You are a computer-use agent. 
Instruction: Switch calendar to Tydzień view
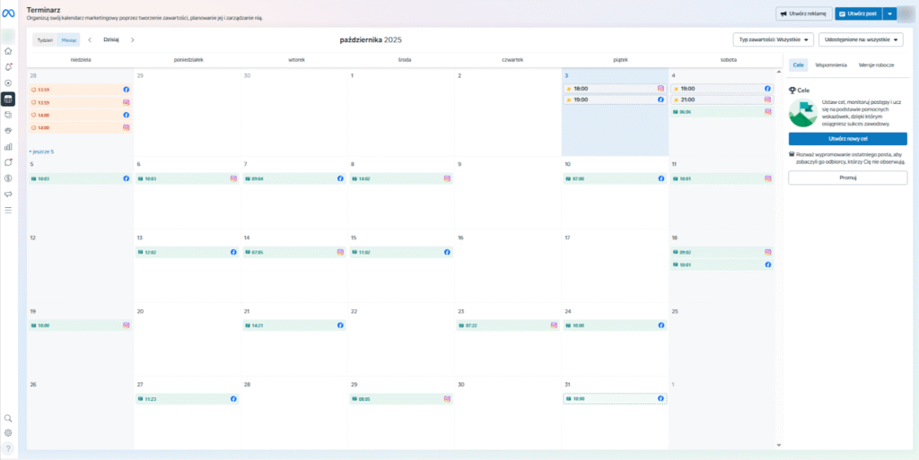coord(44,39)
